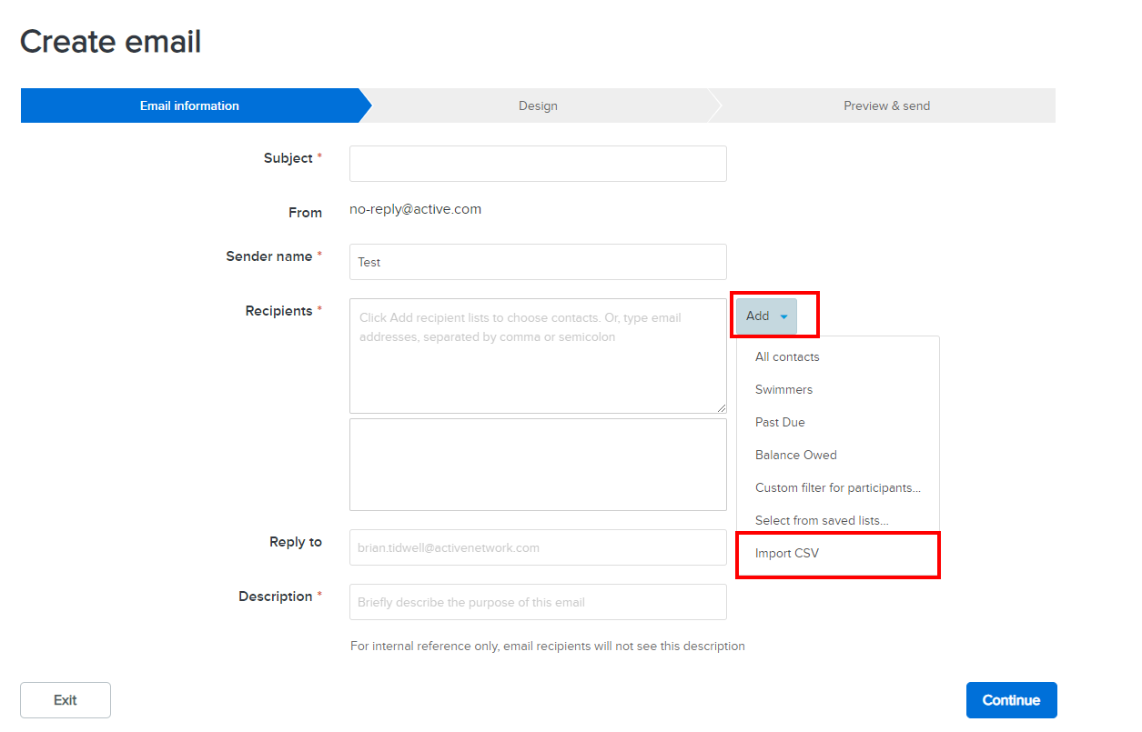
Task: Click the empty box below Recipients
Action: click(x=538, y=465)
